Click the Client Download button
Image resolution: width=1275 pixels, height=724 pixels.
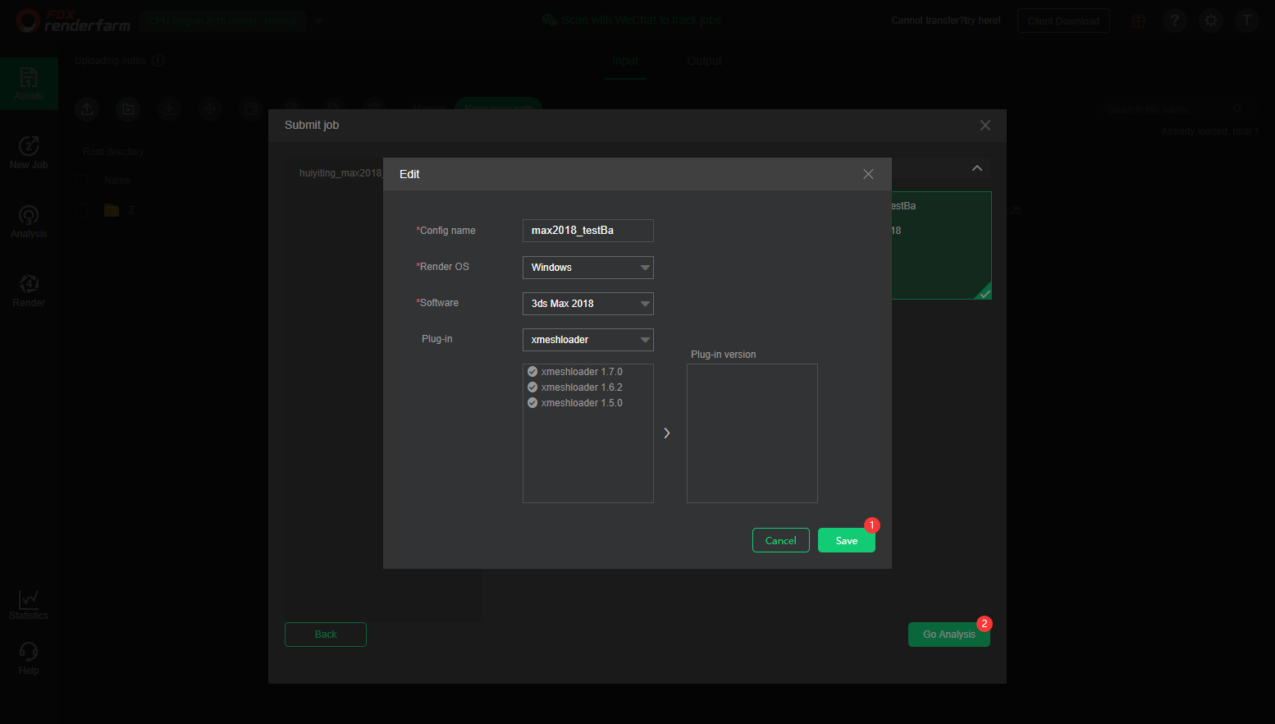pyautogui.click(x=1063, y=21)
